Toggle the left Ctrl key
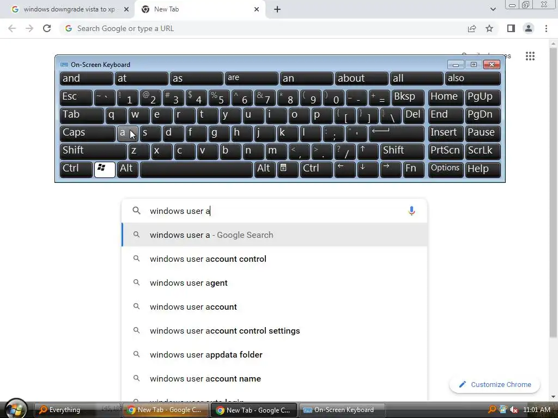558x418 pixels. point(76,169)
